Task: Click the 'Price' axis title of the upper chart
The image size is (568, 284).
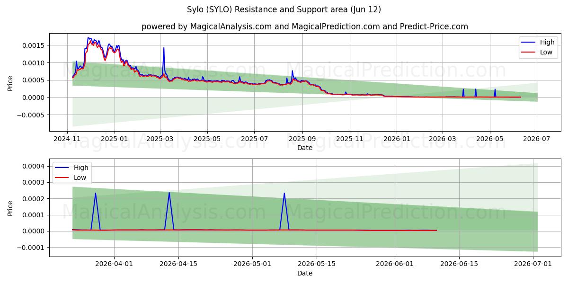Action: click(10, 83)
